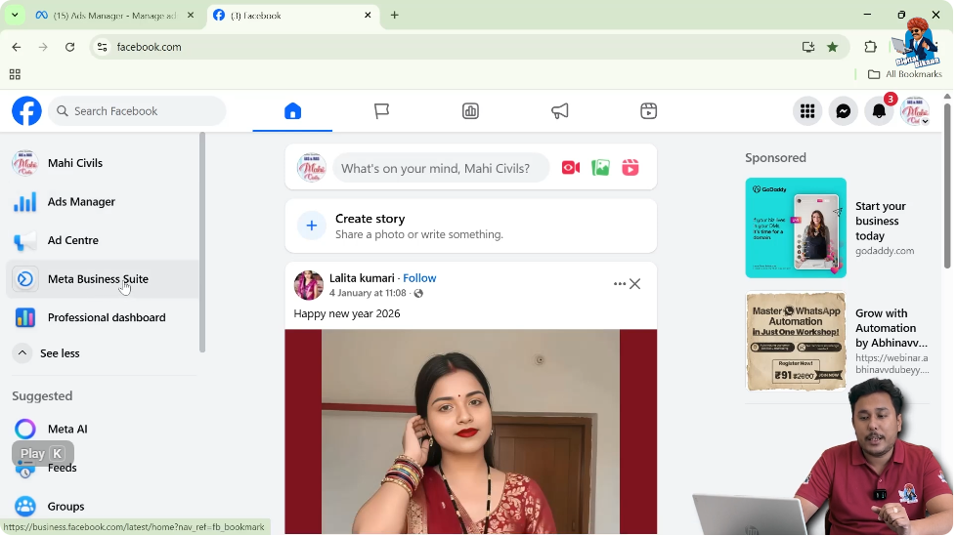Click the Search Facebook field
957x536 pixels.
pos(137,111)
